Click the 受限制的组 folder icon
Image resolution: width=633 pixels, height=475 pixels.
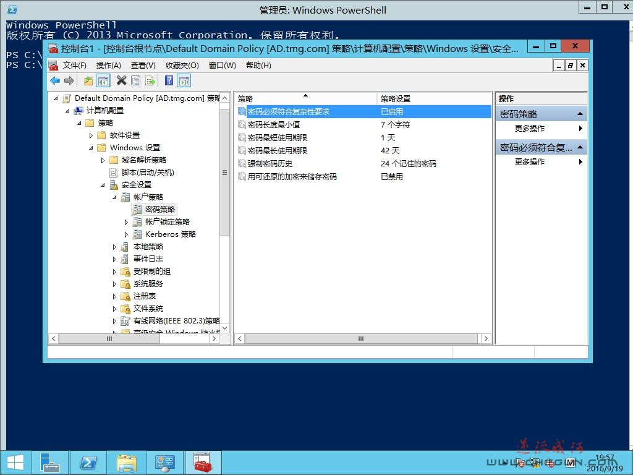tap(125, 272)
